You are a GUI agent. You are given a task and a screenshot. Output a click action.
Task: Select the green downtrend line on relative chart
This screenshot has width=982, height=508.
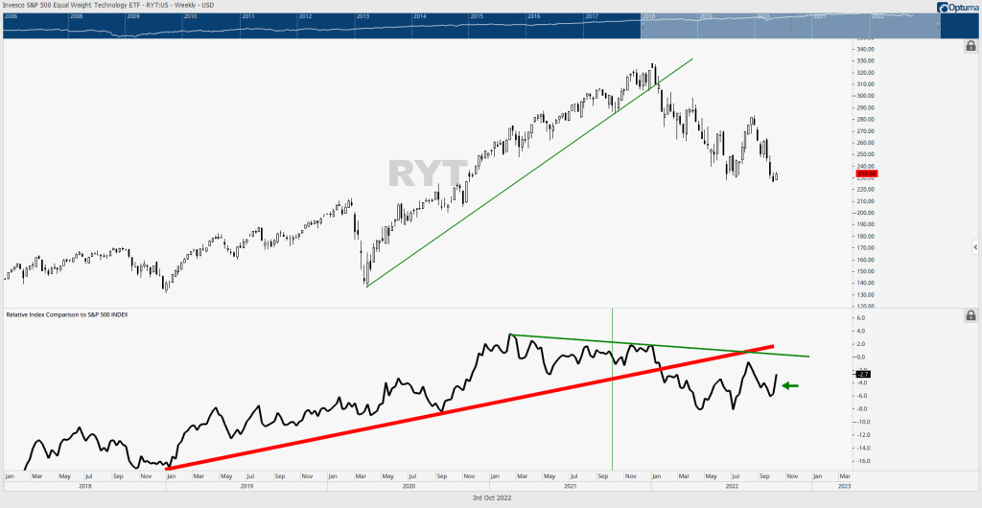[658, 345]
